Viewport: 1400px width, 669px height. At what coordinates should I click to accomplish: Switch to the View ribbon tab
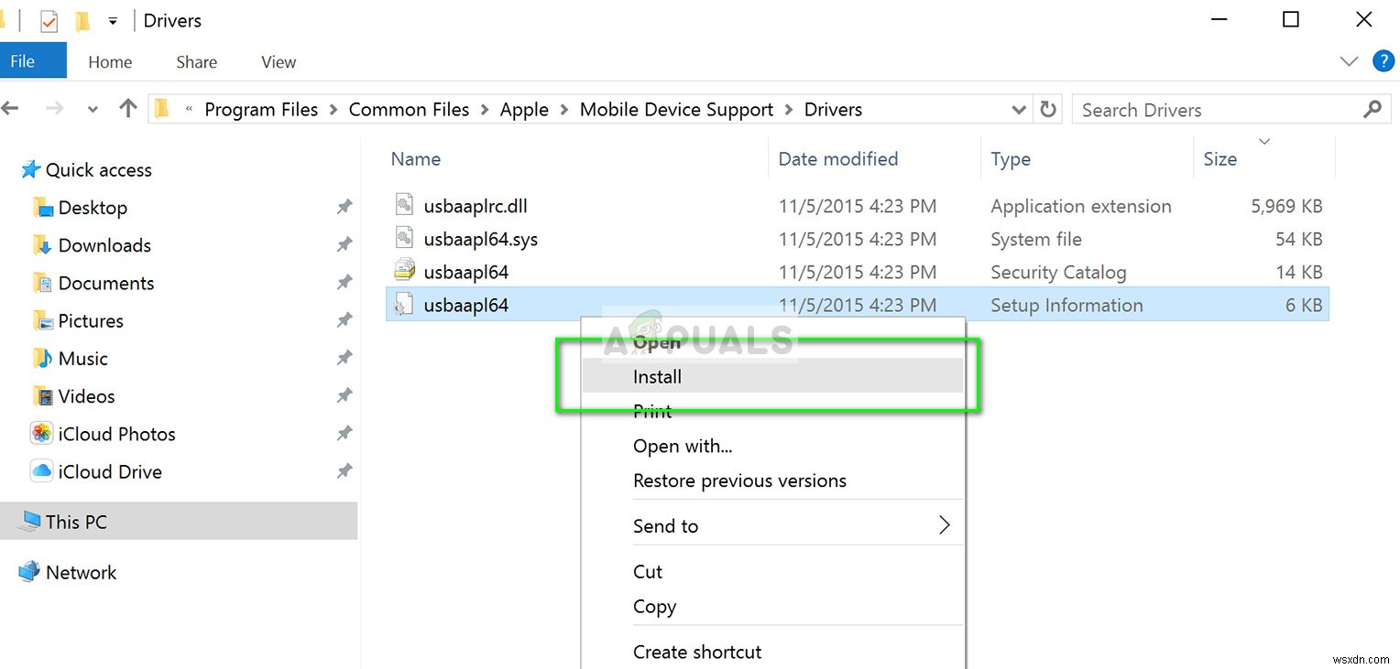278,61
